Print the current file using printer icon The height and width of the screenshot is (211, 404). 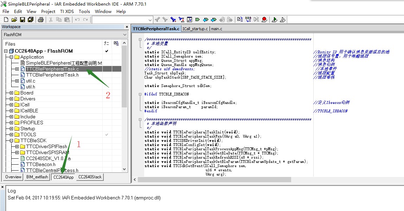[41, 20]
